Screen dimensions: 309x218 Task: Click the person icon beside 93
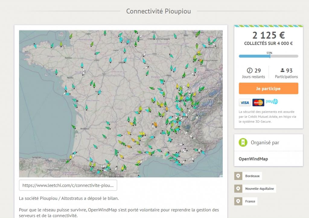click(x=282, y=70)
